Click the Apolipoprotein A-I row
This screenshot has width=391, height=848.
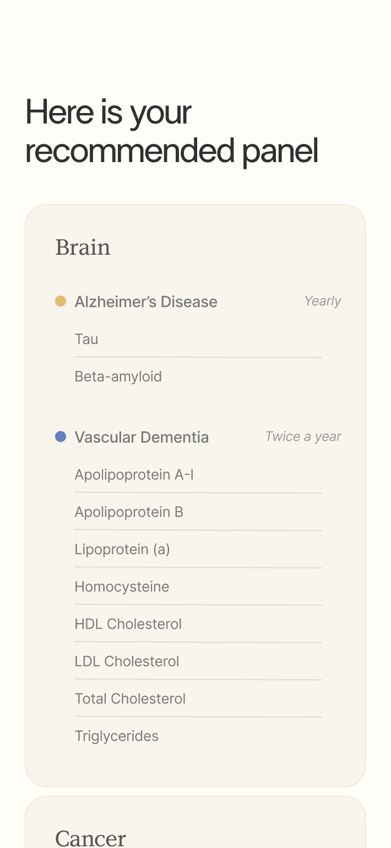[x=134, y=474]
